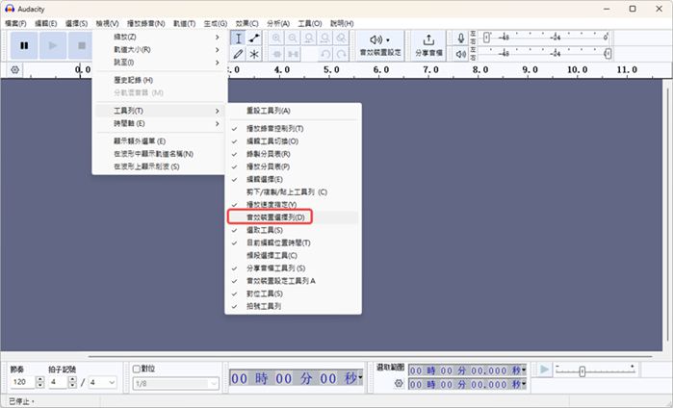
Task: Toggle the 目前編輯位置時間(T) toolbar item
Action: pyautogui.click(x=293, y=242)
